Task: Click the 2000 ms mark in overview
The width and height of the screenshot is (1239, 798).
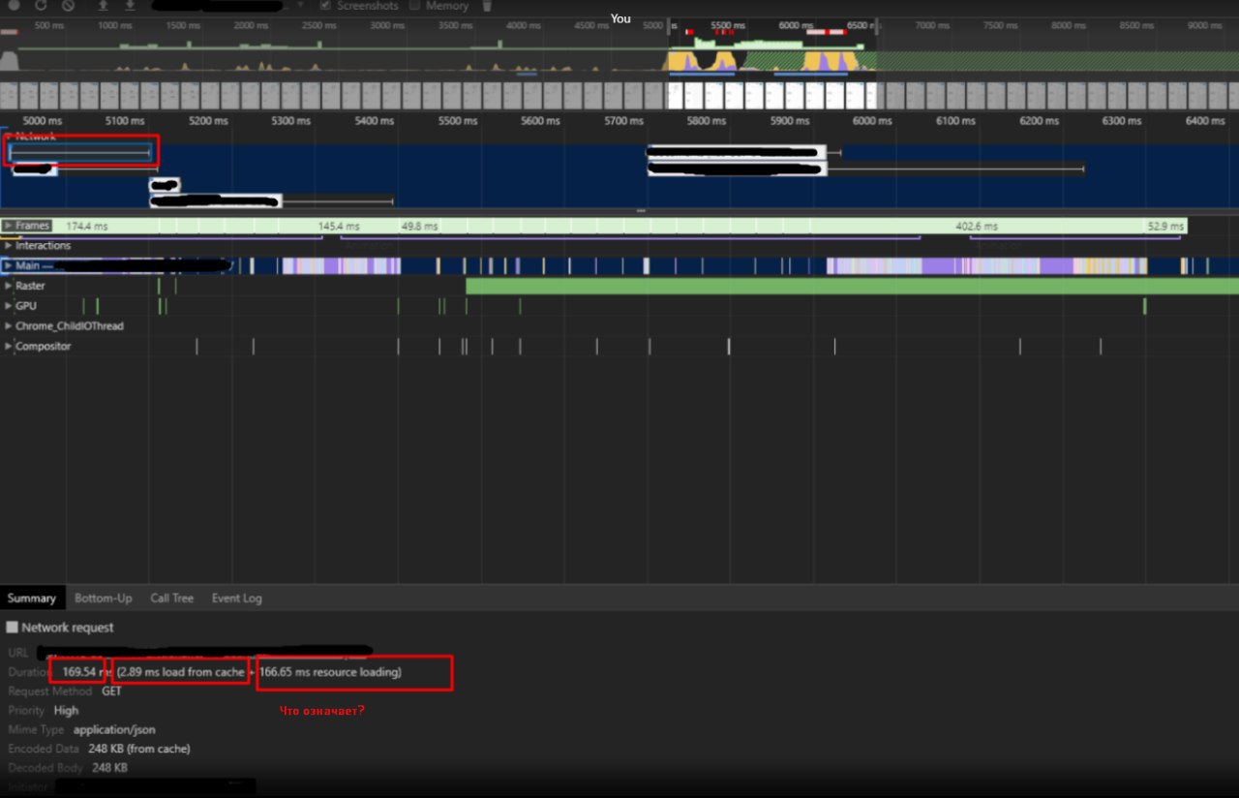Action: click(x=251, y=25)
